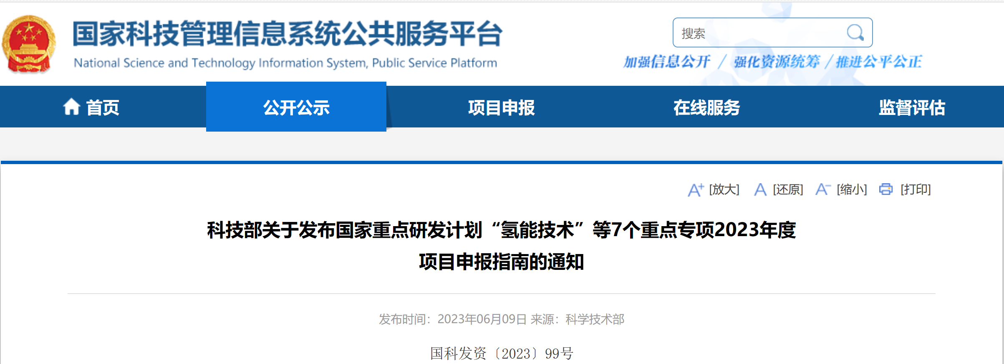Click the national emblem logo
Image resolution: width=1004 pixels, height=364 pixels.
click(x=29, y=44)
